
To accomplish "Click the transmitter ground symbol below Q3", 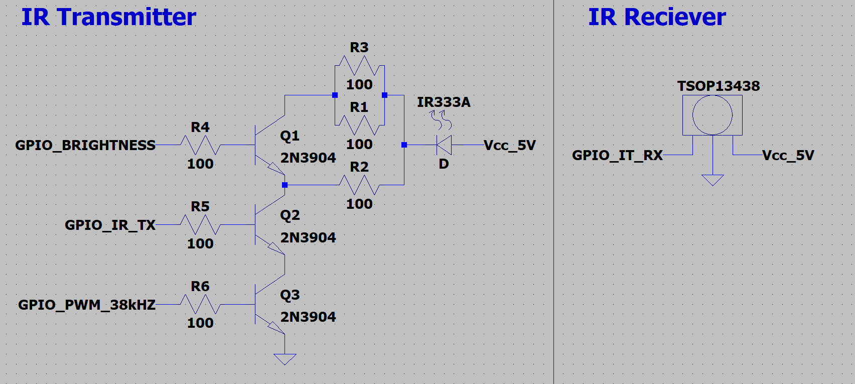I will 285,359.
